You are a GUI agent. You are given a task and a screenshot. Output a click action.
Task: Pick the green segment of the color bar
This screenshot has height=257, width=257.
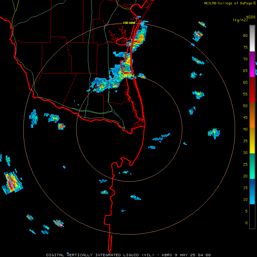tap(252, 166)
